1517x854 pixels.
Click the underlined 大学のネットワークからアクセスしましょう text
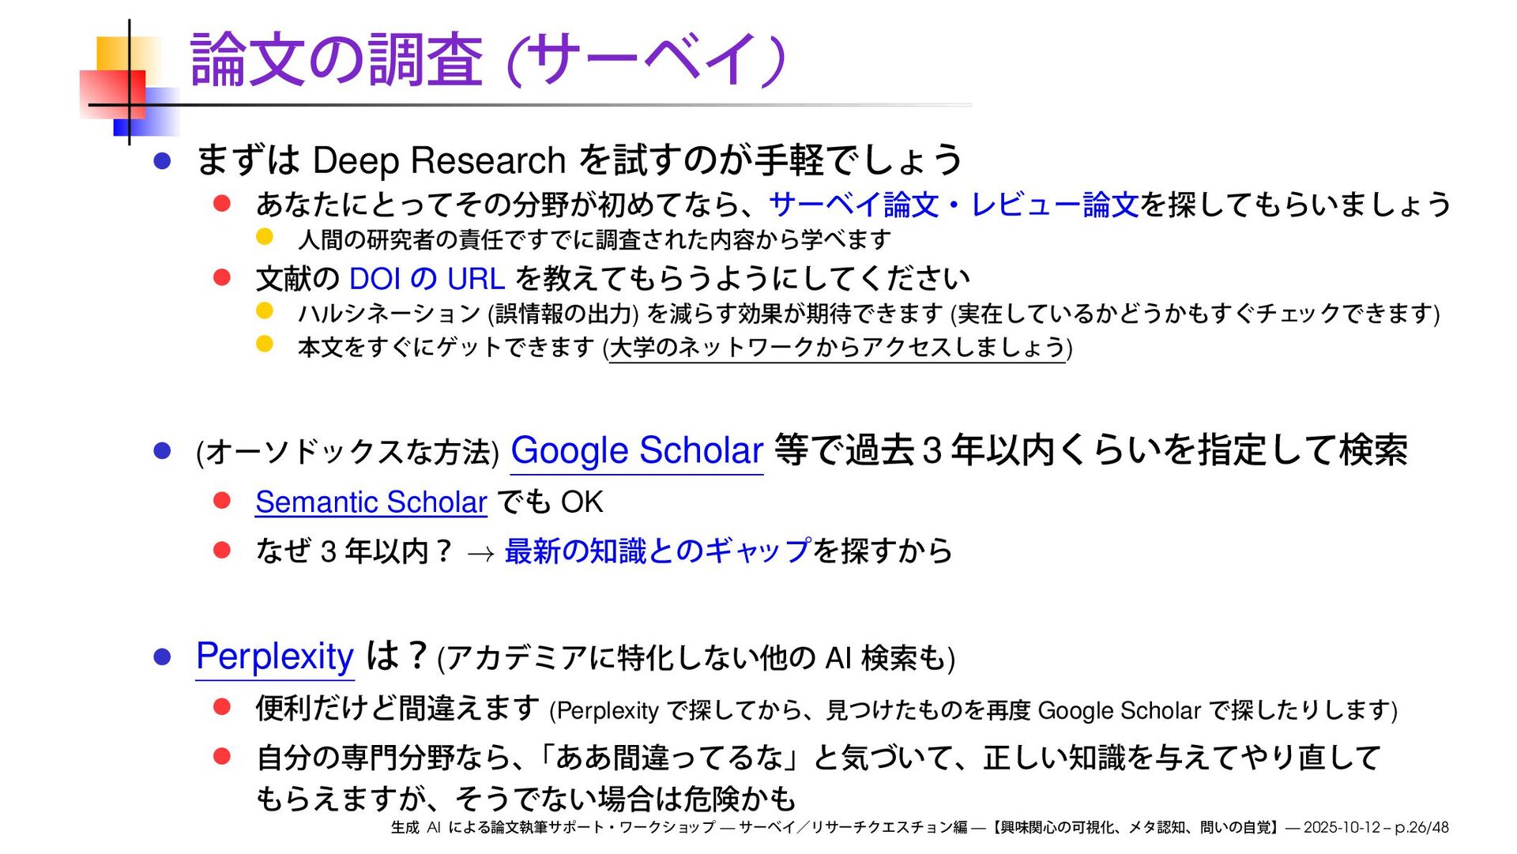coord(838,348)
